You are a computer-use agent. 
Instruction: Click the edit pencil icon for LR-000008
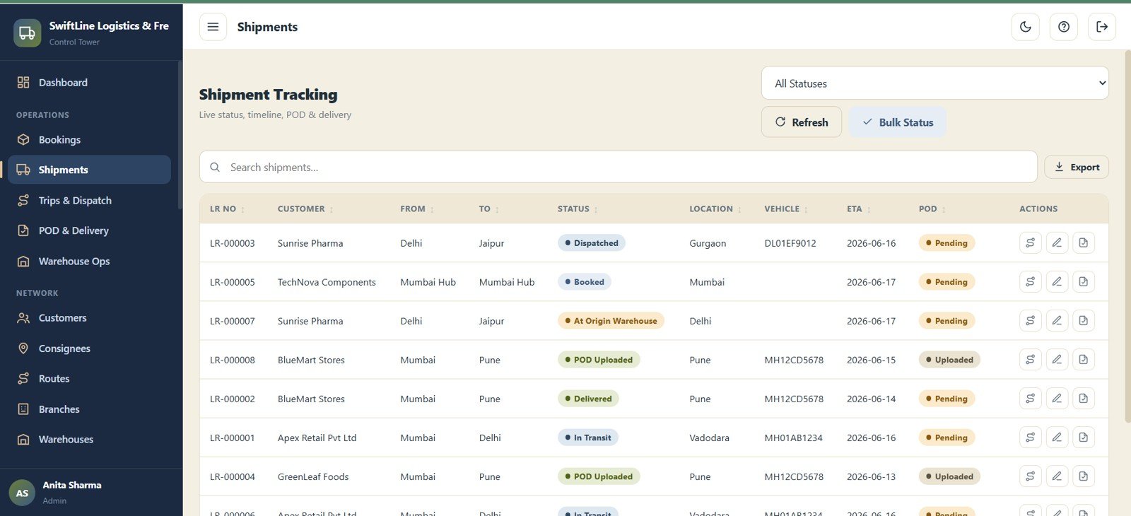point(1057,360)
